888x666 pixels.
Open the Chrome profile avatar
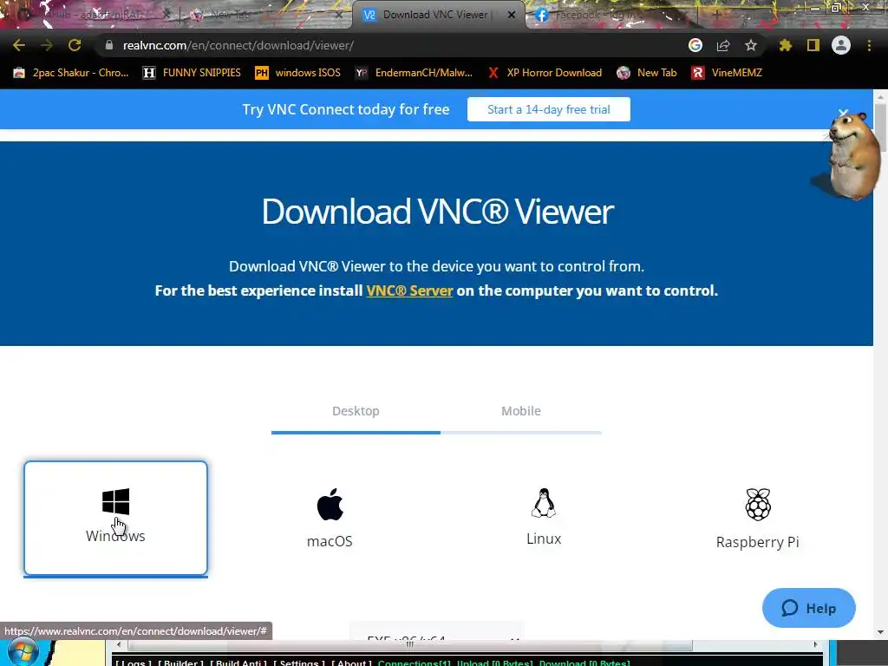pyautogui.click(x=841, y=45)
